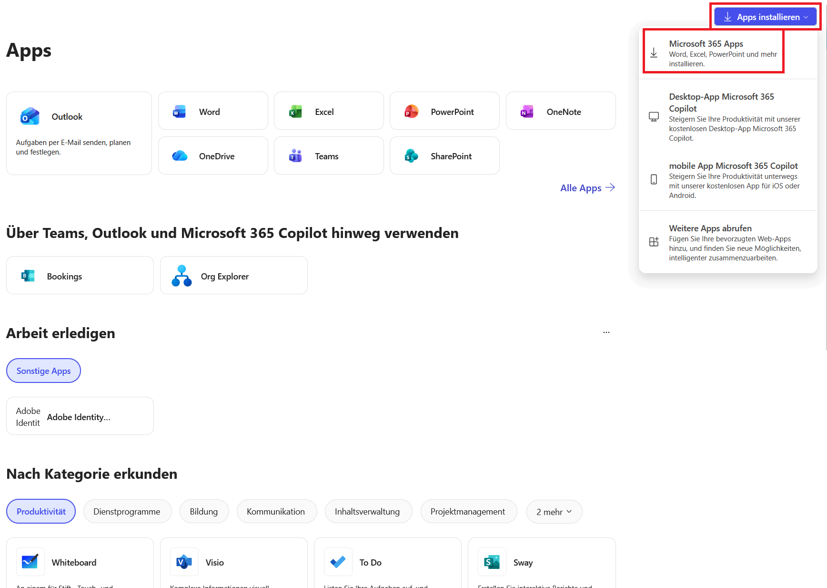Click the PowerPoint app icon

tap(411, 112)
